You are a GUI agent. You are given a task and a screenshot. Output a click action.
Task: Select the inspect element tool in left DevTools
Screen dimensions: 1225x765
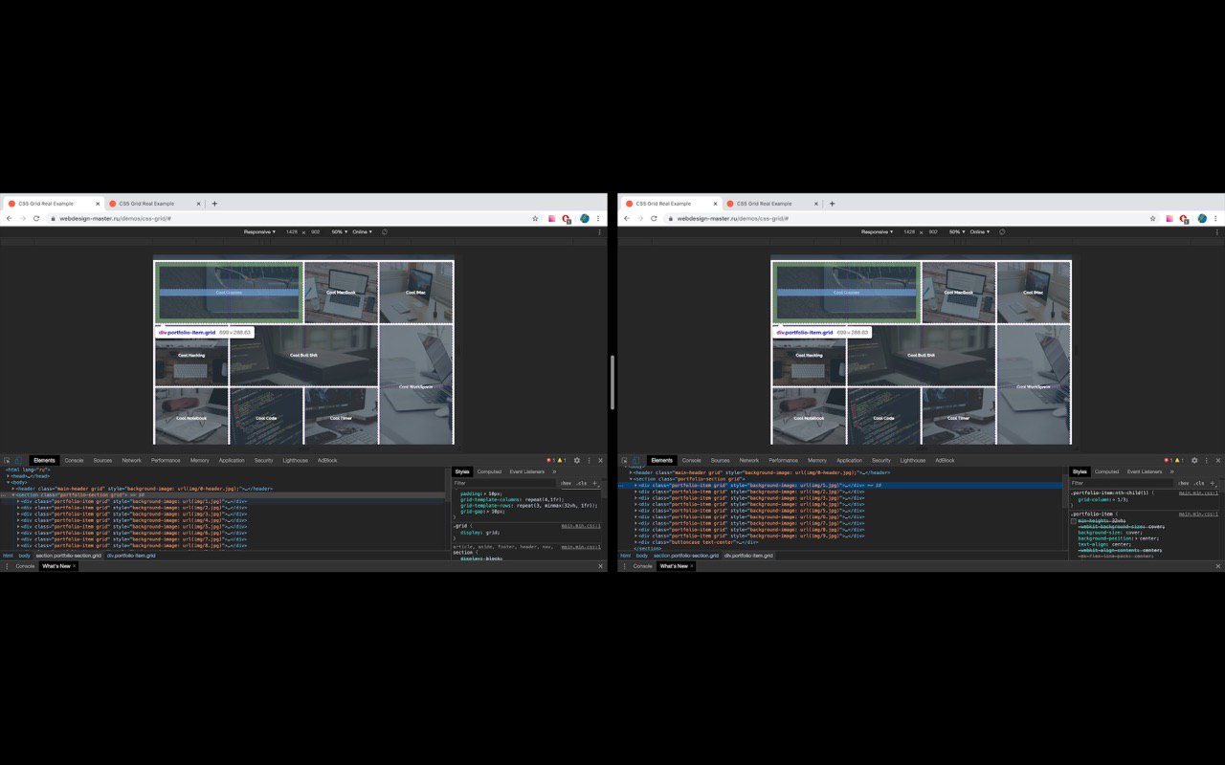click(7, 460)
